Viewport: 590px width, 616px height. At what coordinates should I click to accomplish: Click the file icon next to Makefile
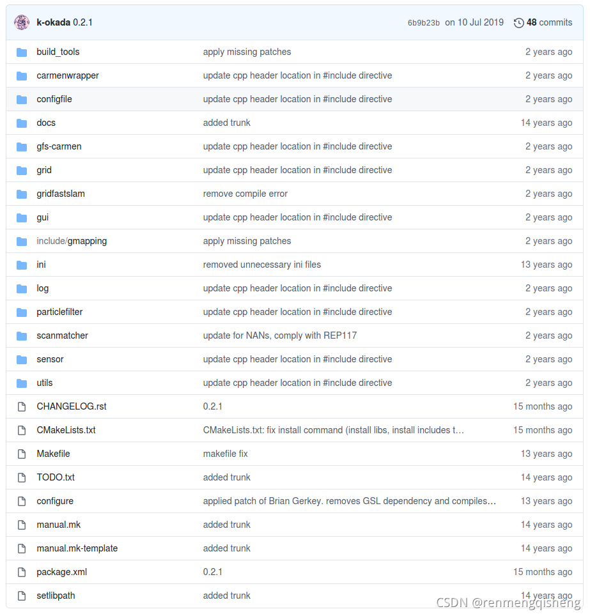click(x=21, y=454)
